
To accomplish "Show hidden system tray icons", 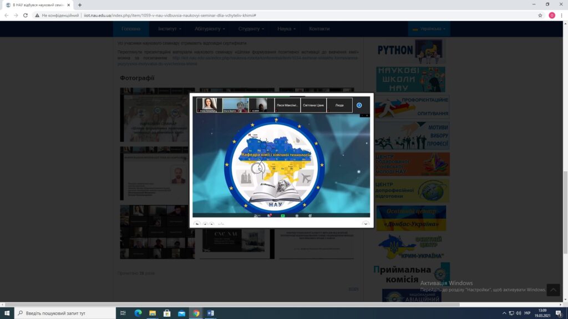I will tap(504, 313).
